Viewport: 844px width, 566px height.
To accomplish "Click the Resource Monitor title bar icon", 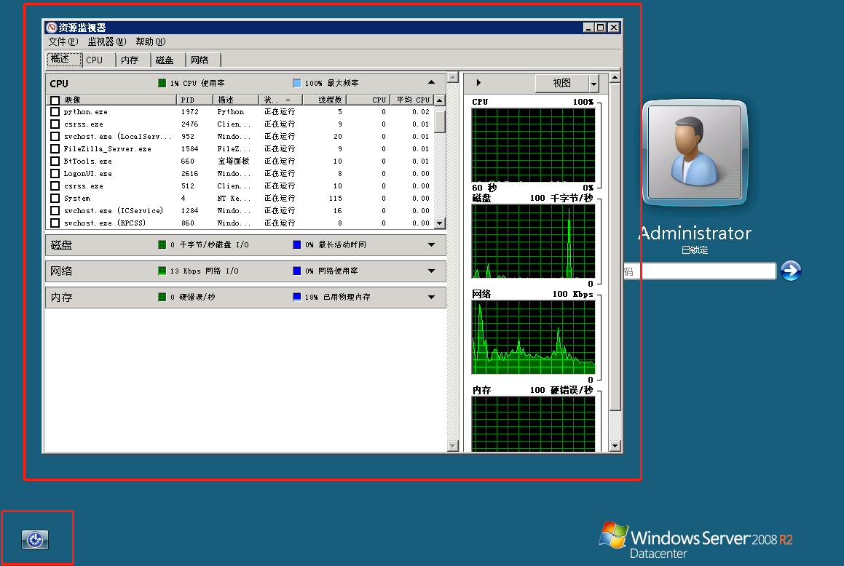I will (x=51, y=28).
